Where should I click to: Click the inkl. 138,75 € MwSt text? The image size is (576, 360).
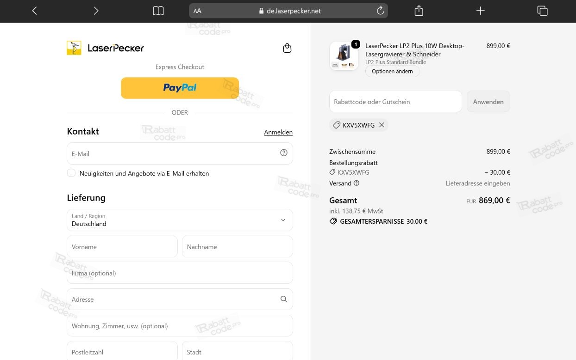point(356,211)
